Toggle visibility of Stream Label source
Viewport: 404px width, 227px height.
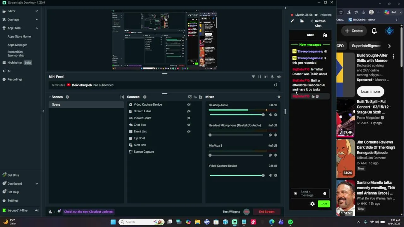(x=189, y=111)
